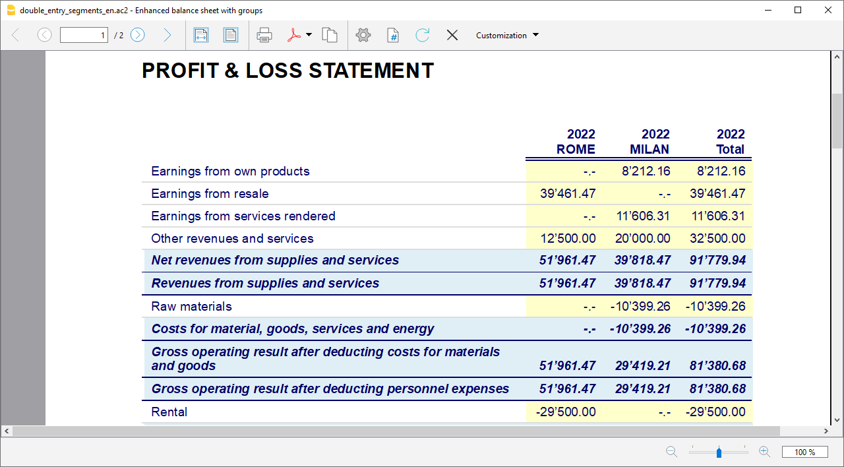Viewport: 844px width, 467px height.
Task: Refresh the report preview
Action: tap(423, 36)
